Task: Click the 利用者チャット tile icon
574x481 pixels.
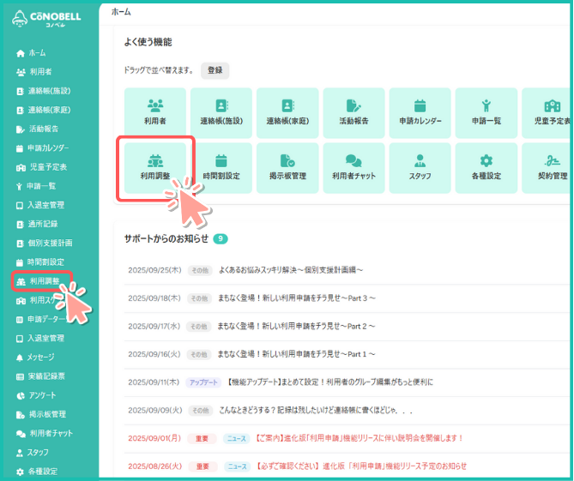Action: point(353,160)
